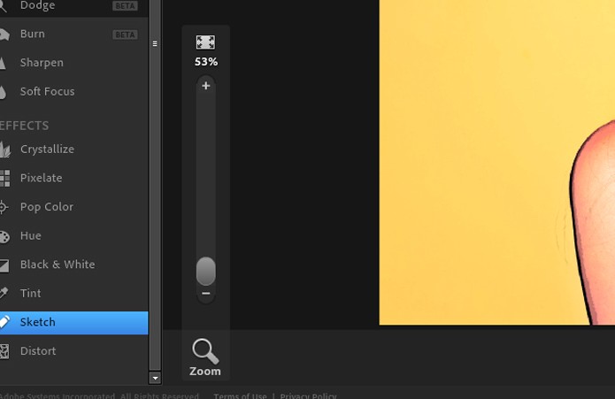Click the plus button to zoom in
Image resolution: width=615 pixels, height=399 pixels.
click(206, 86)
